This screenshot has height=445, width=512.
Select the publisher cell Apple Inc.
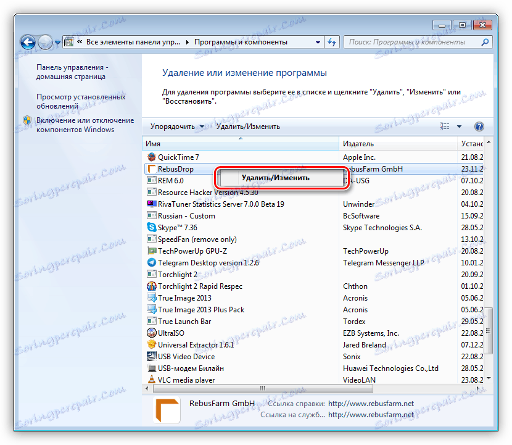point(359,157)
